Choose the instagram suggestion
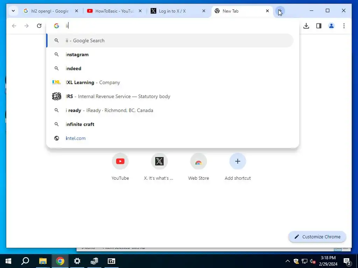This screenshot has width=358, height=268. tap(170, 54)
